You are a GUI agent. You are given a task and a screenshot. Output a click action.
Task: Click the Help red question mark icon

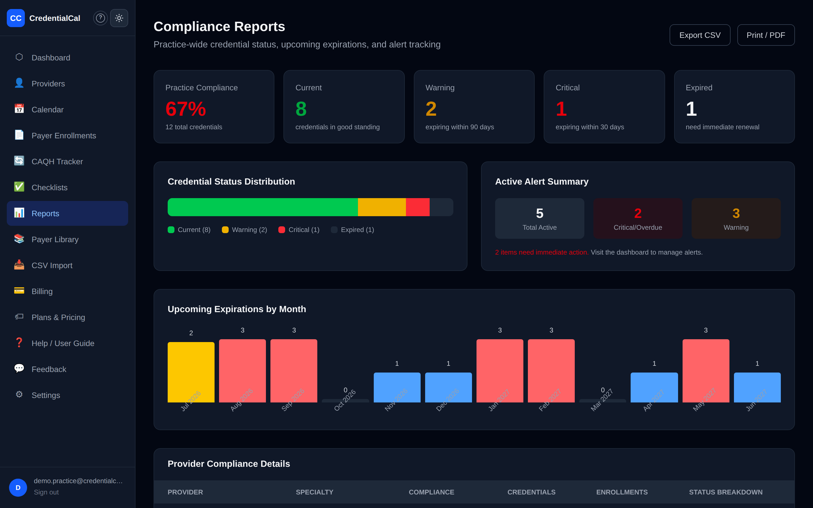tap(19, 343)
